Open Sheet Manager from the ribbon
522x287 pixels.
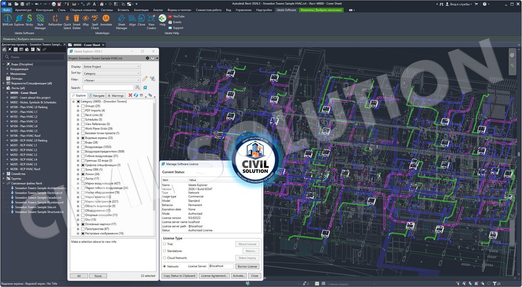(121, 22)
